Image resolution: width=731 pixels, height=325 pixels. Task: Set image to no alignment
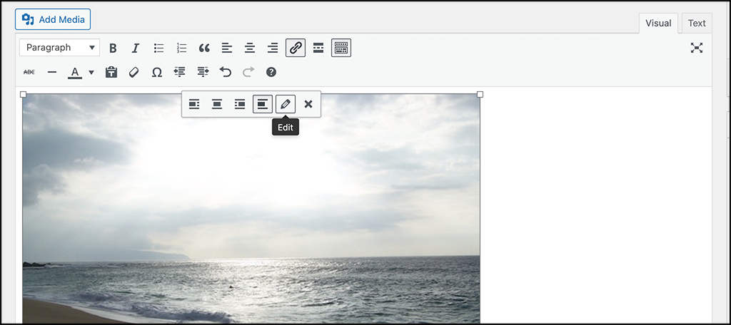point(263,104)
